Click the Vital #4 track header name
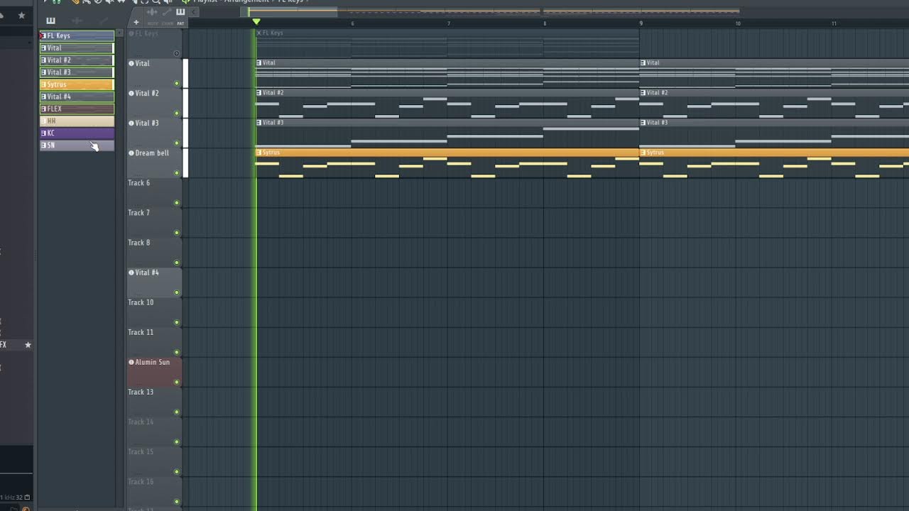909x511 pixels. tap(146, 273)
